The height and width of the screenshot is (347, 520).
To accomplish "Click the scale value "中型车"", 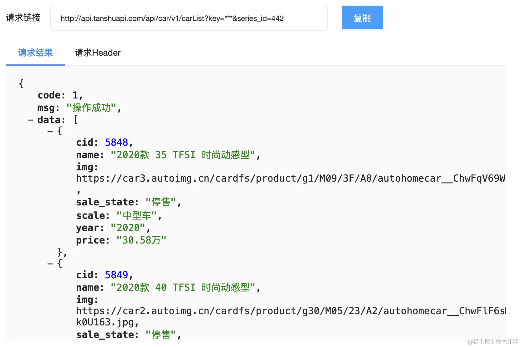I will tap(136, 216).
